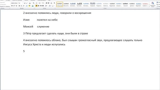The width and height of the screenshot is (160, 90).
Task: Click Format Painter (Формат по образцу)
Action: (x=5, y=6)
